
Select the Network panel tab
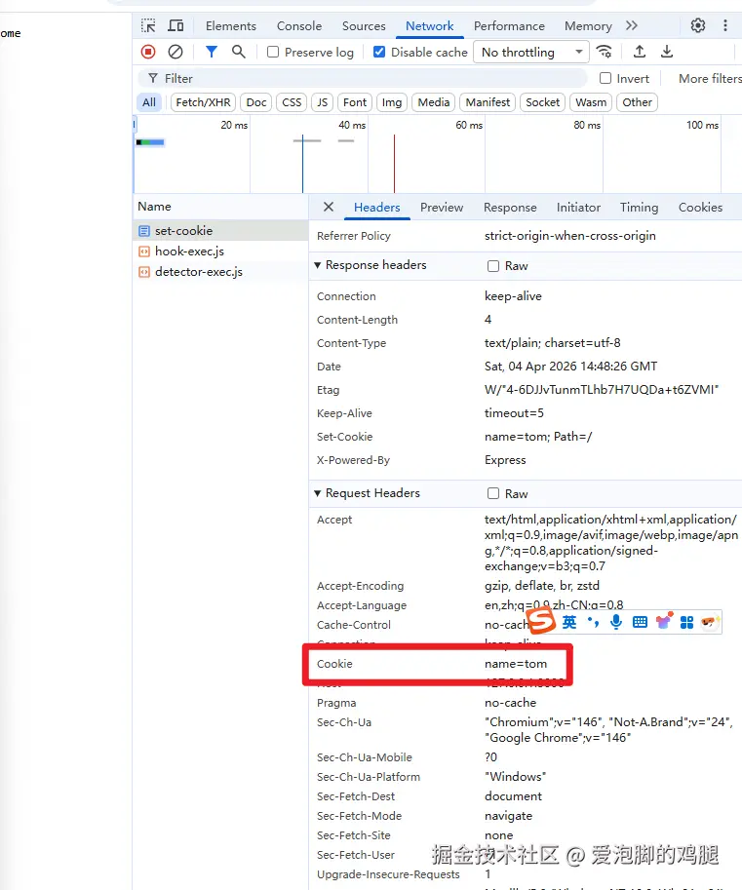(x=429, y=26)
